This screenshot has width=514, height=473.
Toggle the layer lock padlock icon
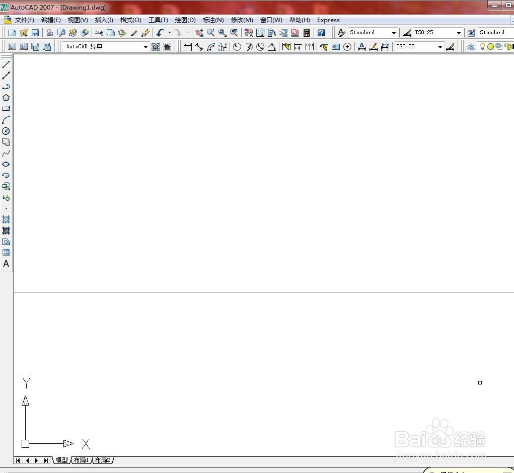coord(507,46)
